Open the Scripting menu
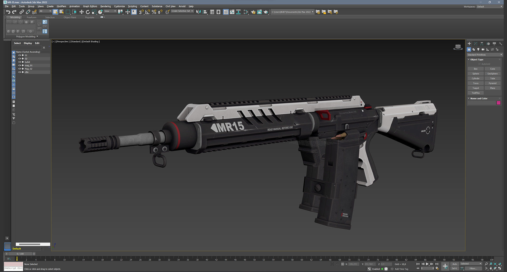The height and width of the screenshot is (272, 507). point(132,6)
